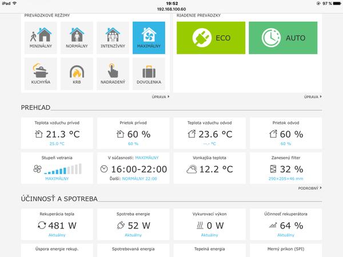
Task: Tap the 16:00-22:00 schedule time
Action: [138, 169]
